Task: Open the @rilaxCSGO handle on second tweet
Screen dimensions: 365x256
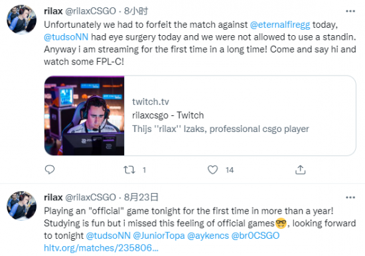Action: tap(90, 198)
